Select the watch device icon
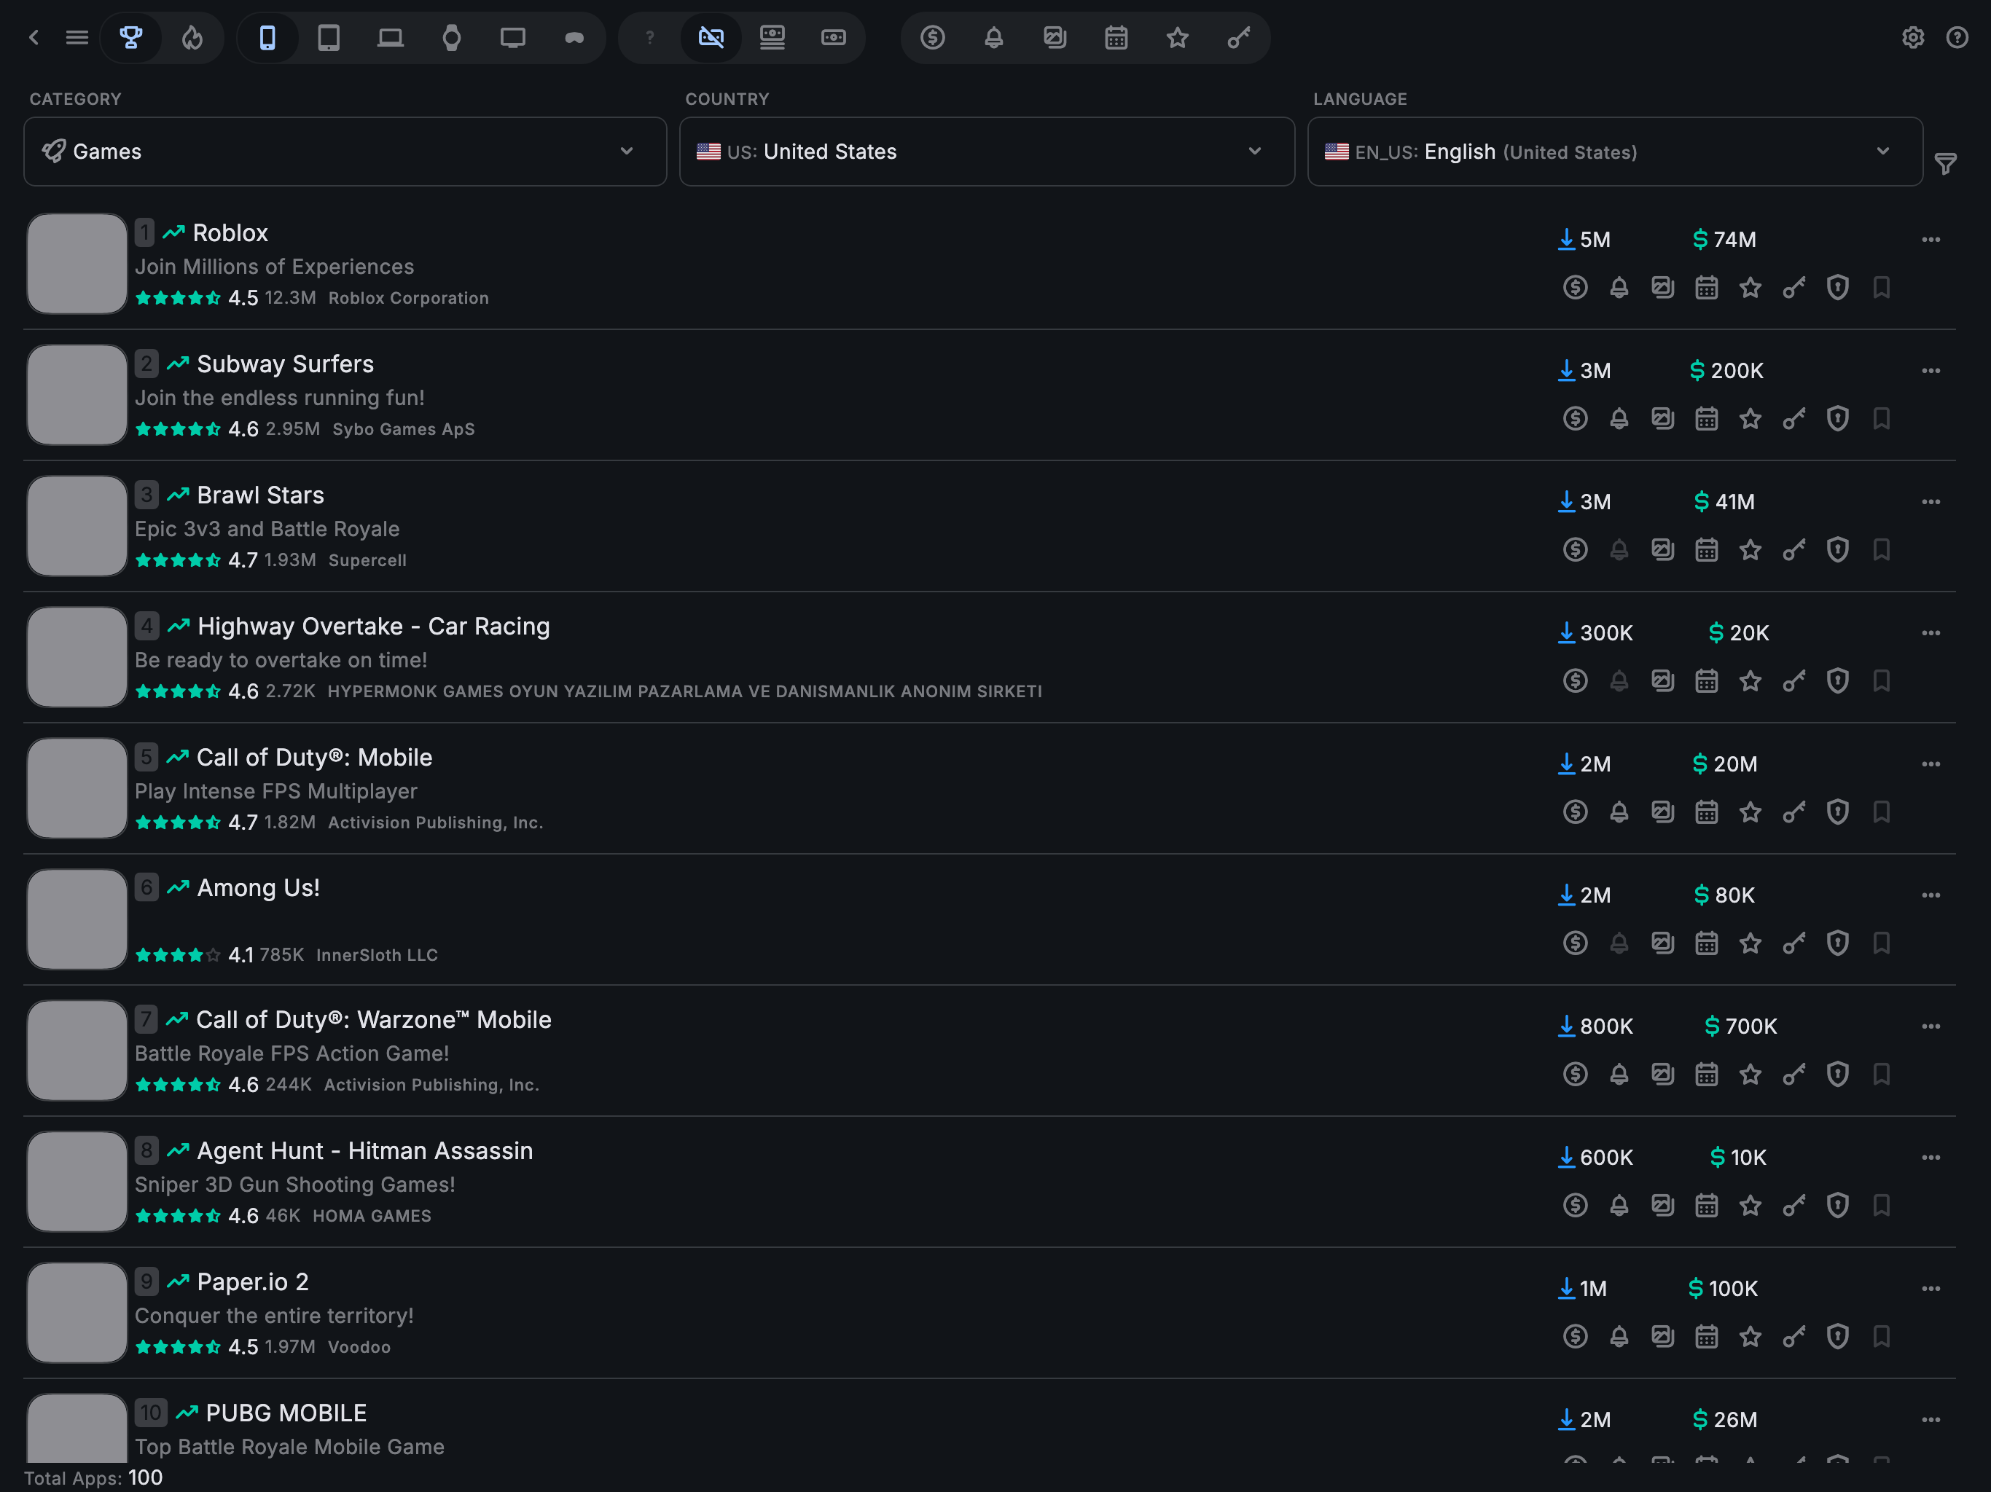 (x=452, y=38)
